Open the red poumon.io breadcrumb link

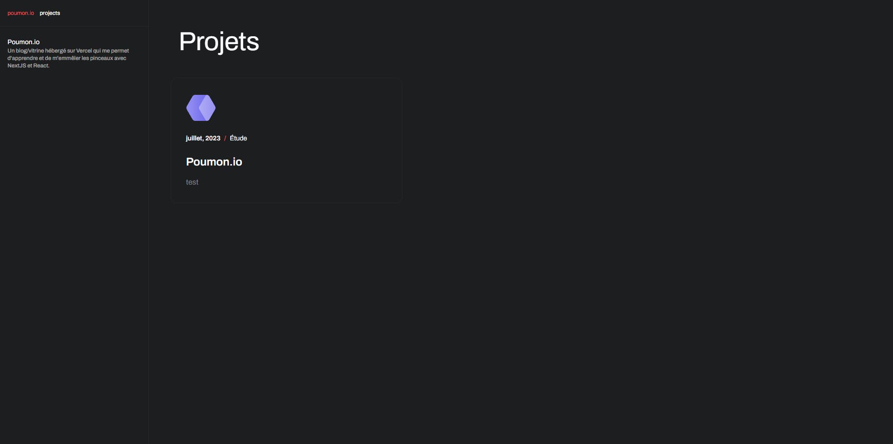[x=20, y=13]
